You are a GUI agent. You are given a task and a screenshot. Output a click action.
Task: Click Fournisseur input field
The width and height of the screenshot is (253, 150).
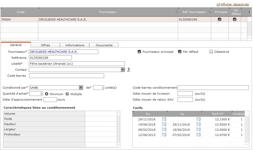64,52
